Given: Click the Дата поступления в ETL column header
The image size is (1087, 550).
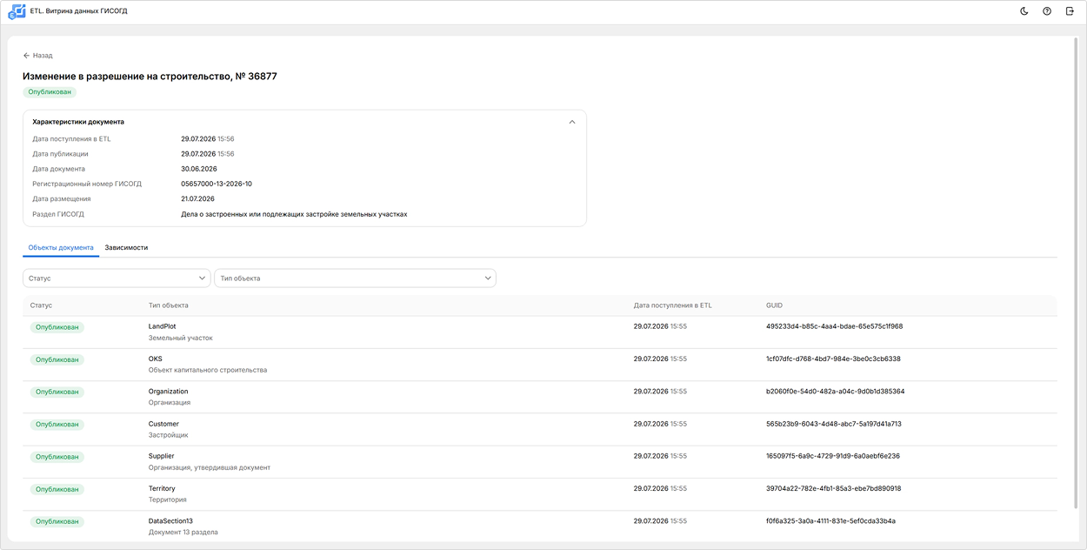Looking at the screenshot, I should pyautogui.click(x=673, y=305).
